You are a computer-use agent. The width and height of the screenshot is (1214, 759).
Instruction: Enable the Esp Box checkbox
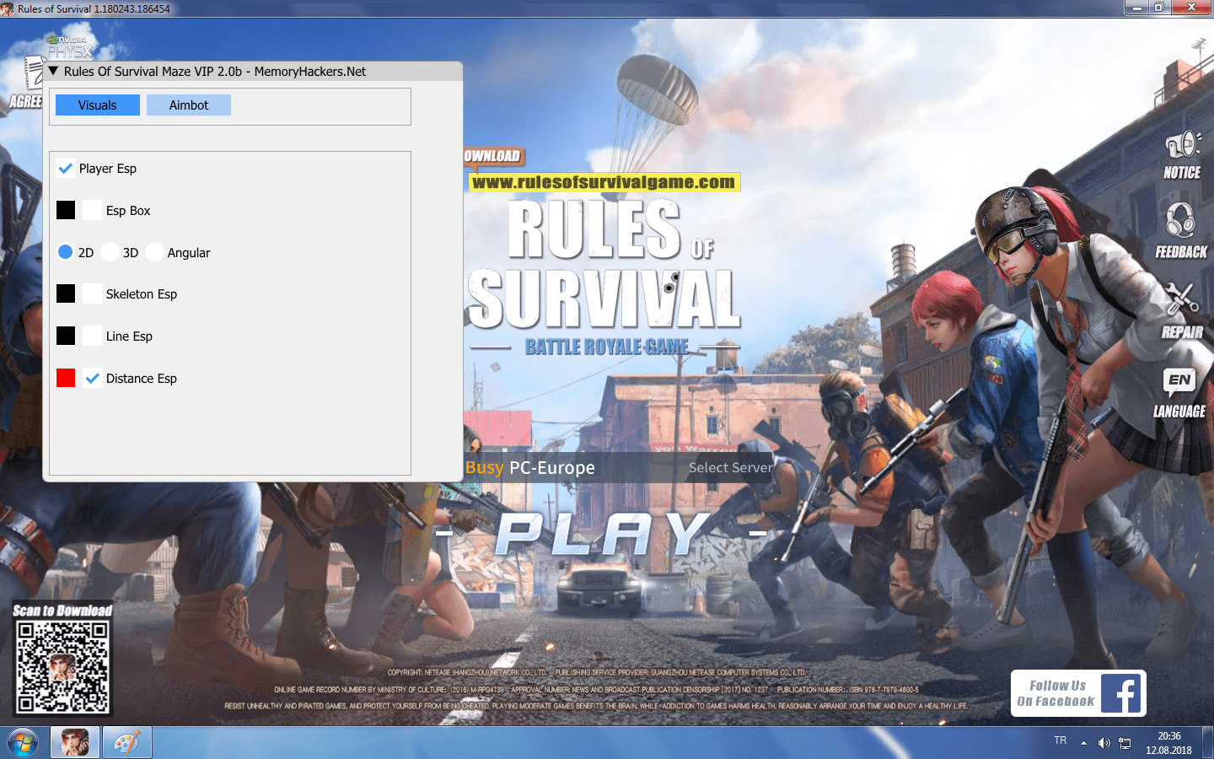coord(93,210)
